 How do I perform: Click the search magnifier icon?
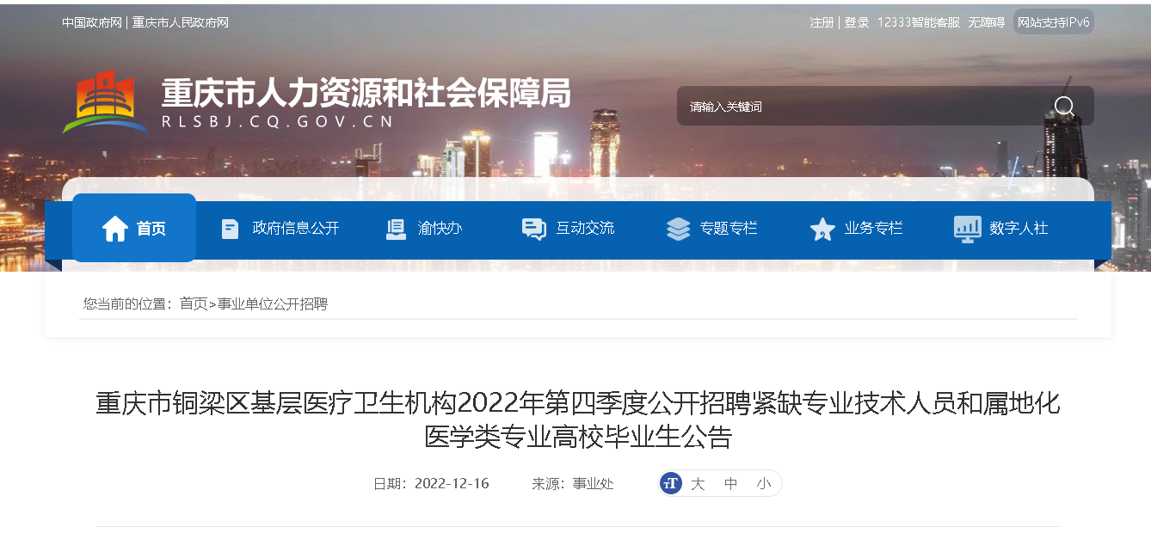[1064, 107]
